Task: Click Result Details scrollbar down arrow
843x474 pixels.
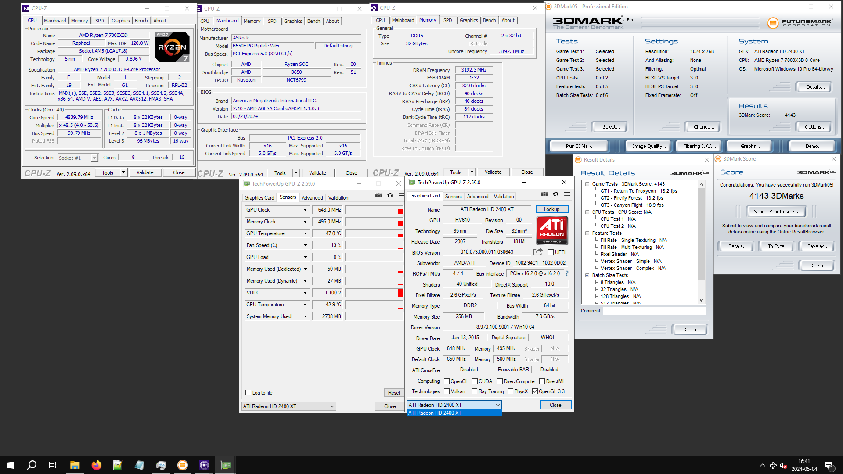Action: coord(701,300)
